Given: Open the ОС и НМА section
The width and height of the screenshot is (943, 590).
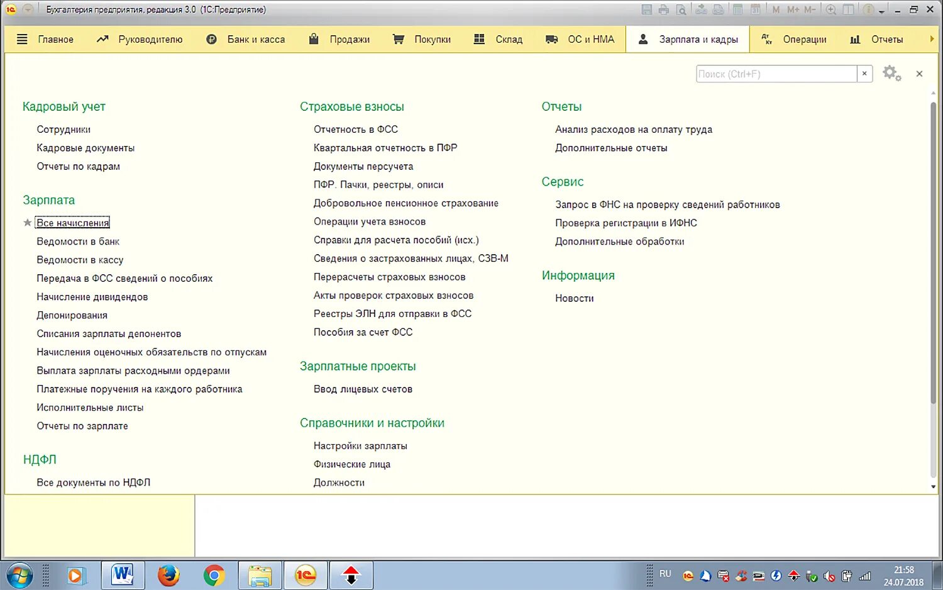Looking at the screenshot, I should coord(580,39).
